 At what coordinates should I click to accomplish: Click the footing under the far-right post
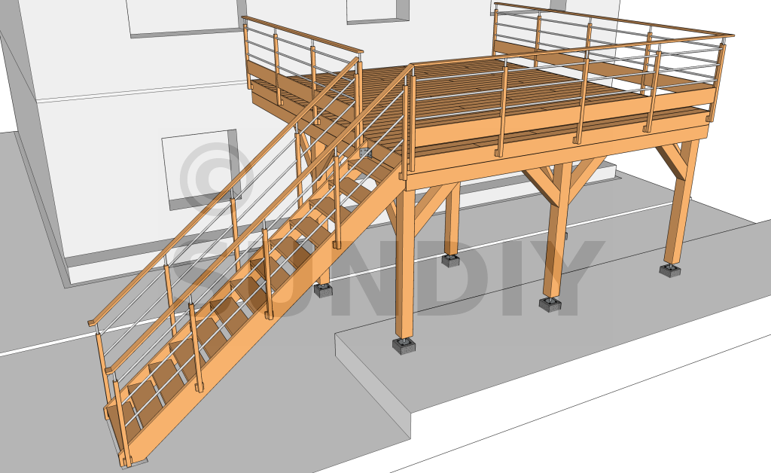671,269
